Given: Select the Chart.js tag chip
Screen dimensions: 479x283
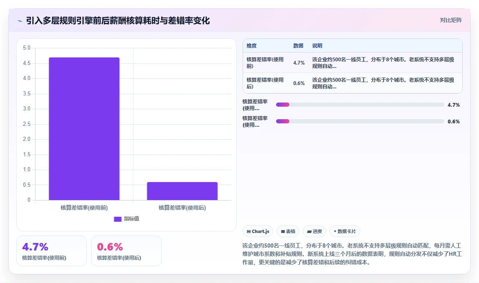Looking at the screenshot, I should (x=258, y=231).
